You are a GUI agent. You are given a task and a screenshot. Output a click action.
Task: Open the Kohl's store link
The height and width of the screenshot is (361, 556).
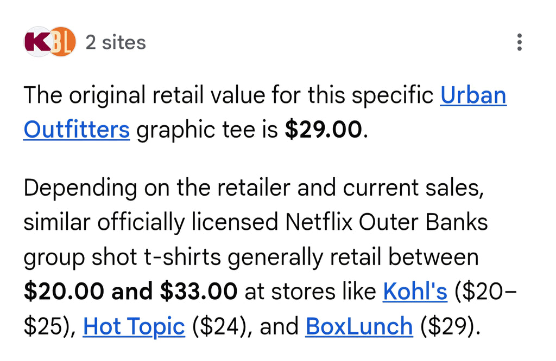[415, 292]
